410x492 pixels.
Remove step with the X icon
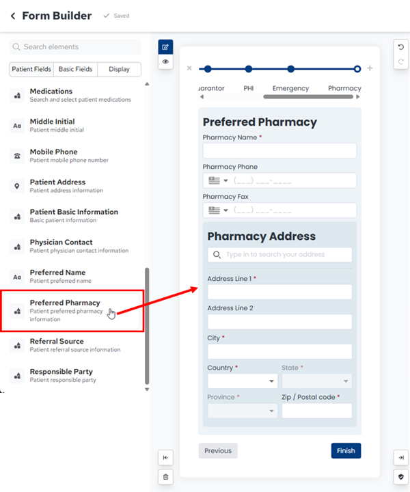[x=189, y=68]
